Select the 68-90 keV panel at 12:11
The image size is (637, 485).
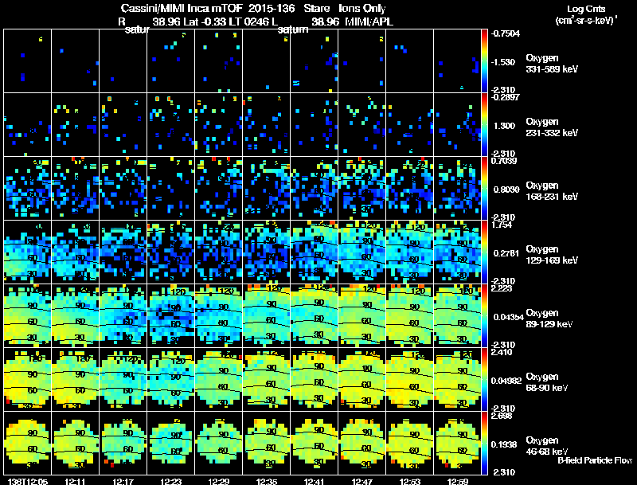(x=75, y=380)
